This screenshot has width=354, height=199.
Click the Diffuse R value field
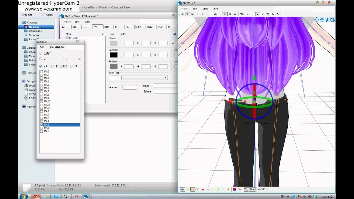(129, 43)
